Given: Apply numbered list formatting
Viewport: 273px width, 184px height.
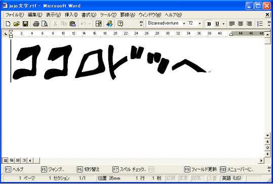Looking at the screenshot, I should [x=260, y=24].
